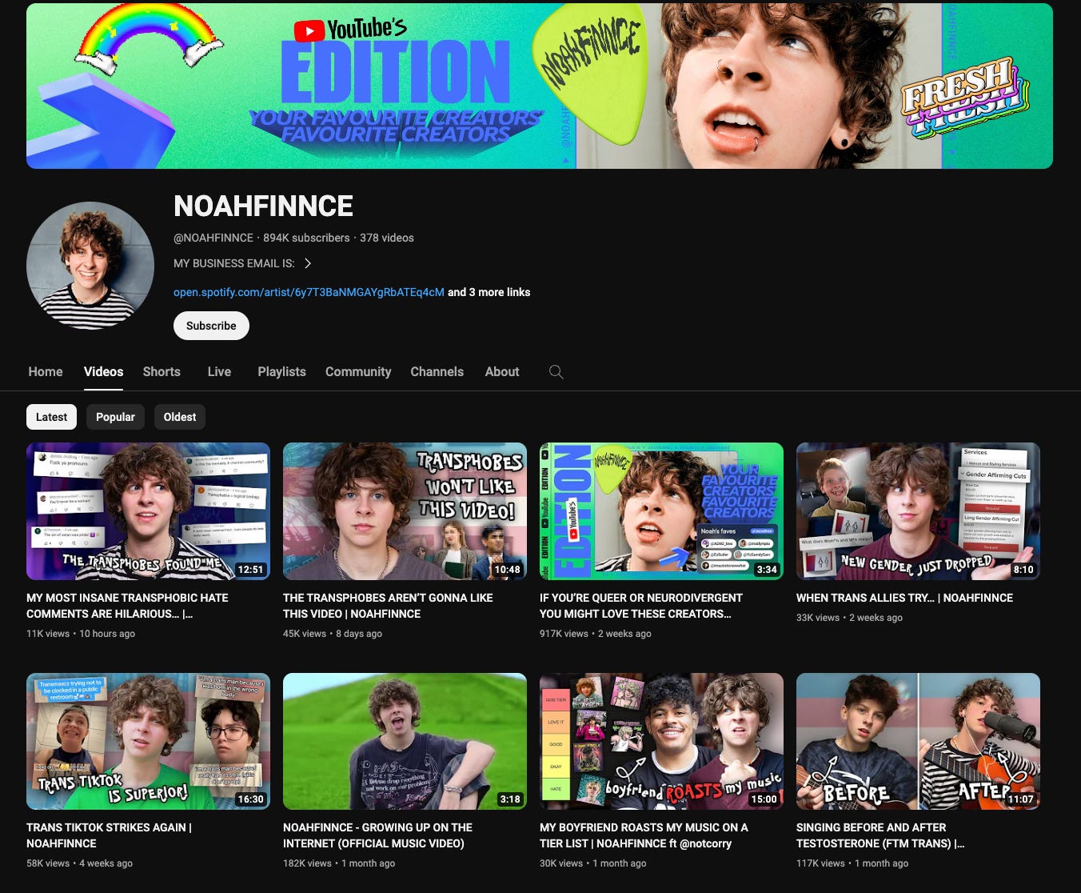This screenshot has width=1081, height=893.
Task: View the About tab
Action: [502, 372]
